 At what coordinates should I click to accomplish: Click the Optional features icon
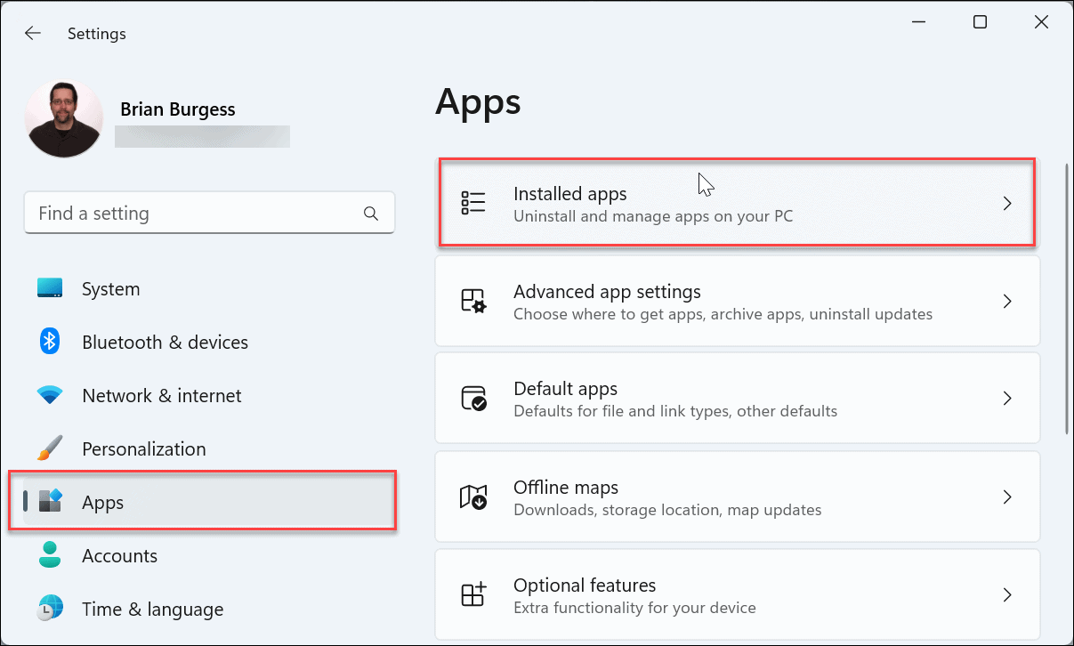point(474,594)
